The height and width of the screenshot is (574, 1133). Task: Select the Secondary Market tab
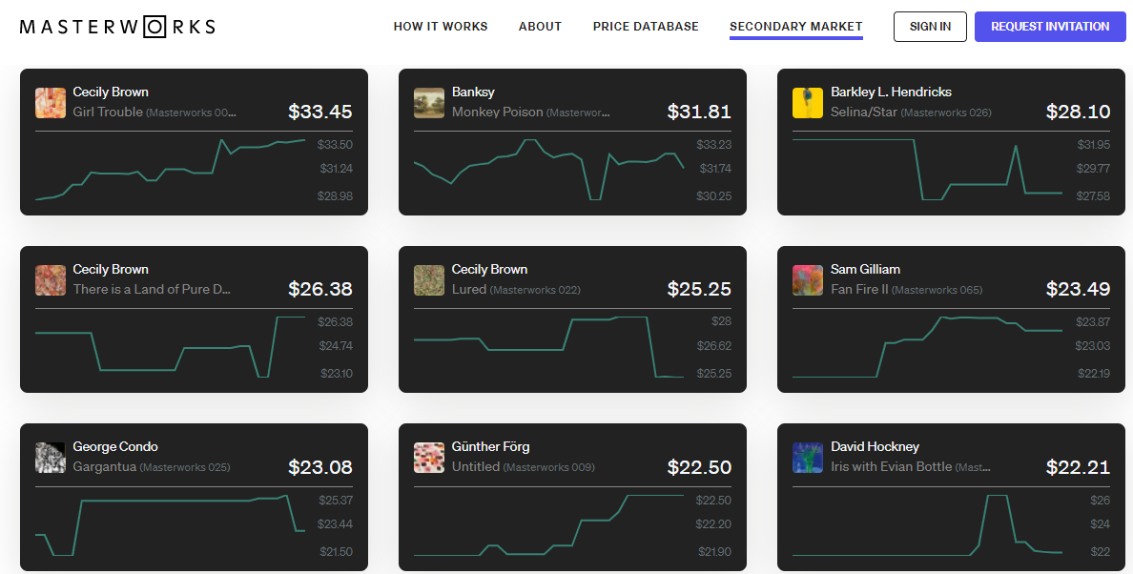point(795,27)
